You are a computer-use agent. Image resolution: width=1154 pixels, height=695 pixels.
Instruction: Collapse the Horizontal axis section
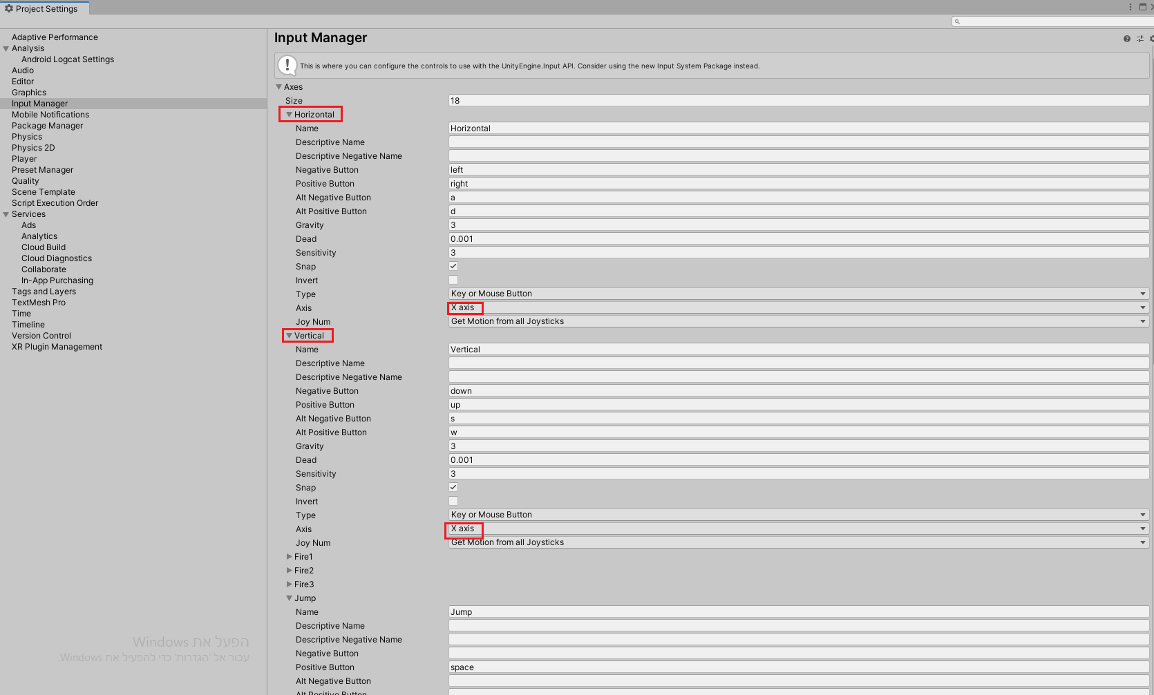291,114
